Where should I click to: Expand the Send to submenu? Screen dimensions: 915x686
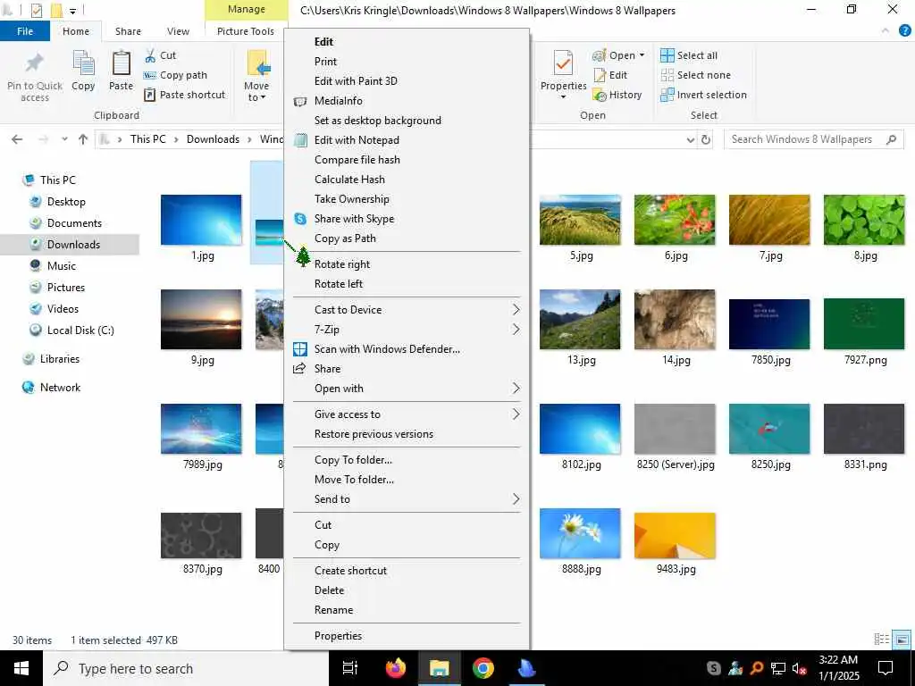(x=407, y=499)
